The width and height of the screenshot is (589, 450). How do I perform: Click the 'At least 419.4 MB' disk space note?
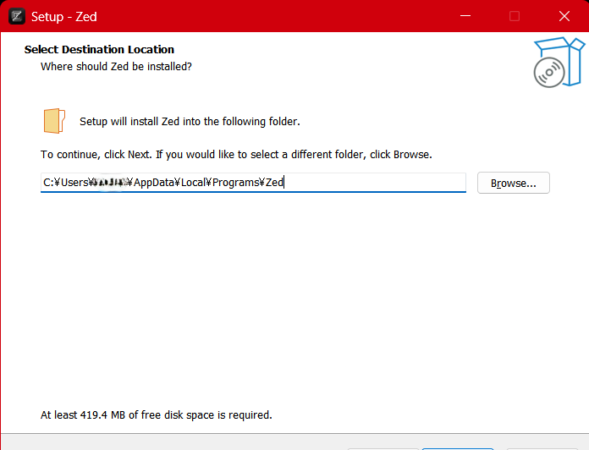157,415
